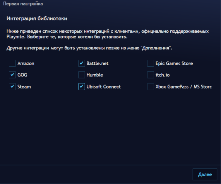221x184 pixels.
Task: Click the sentence starting 'Другие интеграции'
Action: point(89,48)
